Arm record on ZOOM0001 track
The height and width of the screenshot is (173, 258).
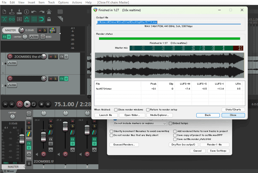pyautogui.click(x=10, y=57)
